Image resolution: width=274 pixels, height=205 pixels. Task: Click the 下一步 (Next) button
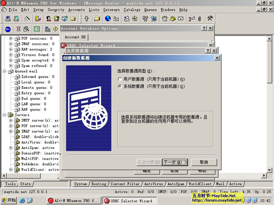175,162
